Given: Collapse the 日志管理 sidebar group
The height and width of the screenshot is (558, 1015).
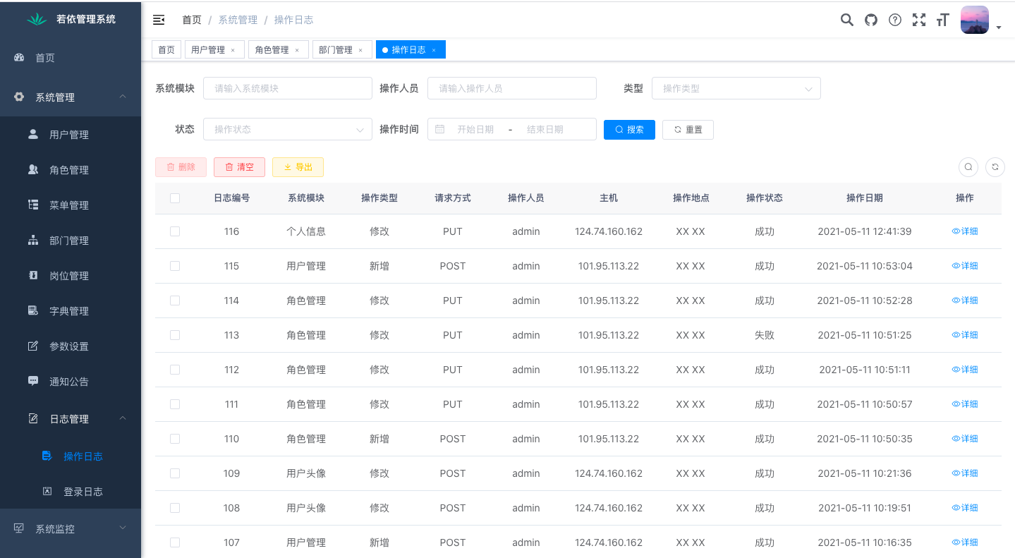Looking at the screenshot, I should [71, 419].
